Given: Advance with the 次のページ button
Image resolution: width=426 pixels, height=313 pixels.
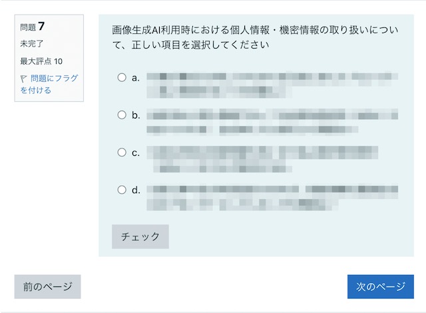Looking at the screenshot, I should pyautogui.click(x=380, y=286).
